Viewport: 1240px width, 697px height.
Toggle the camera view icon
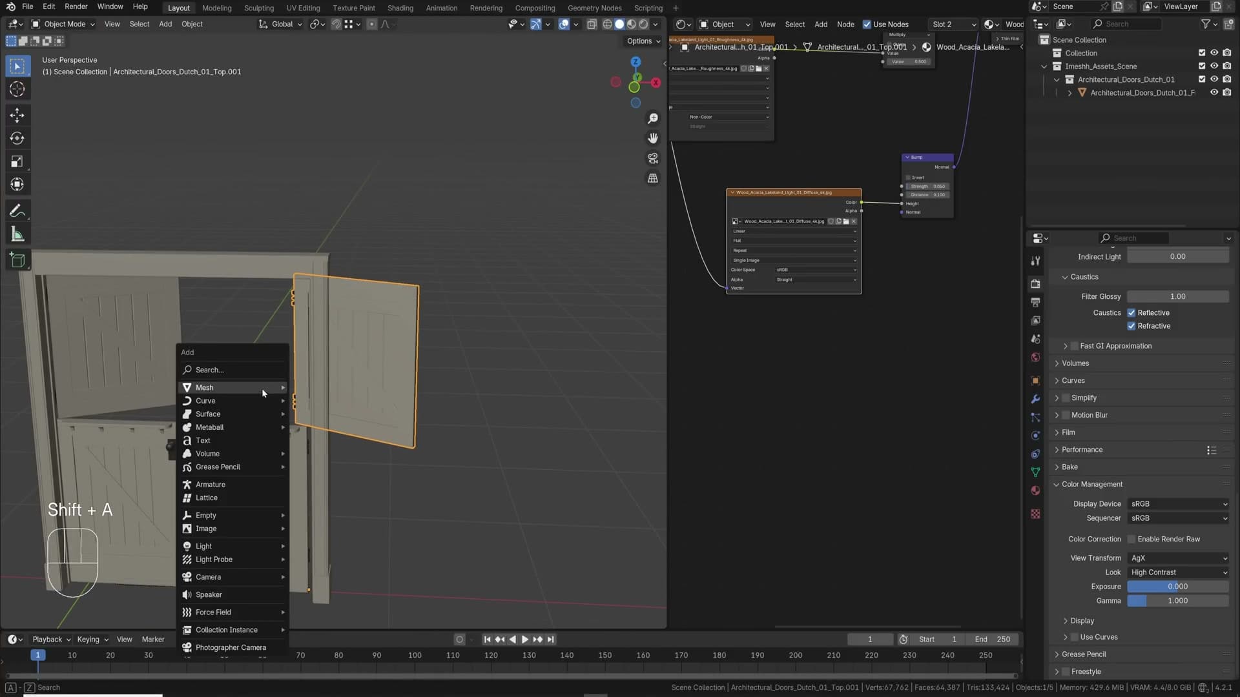pos(653,158)
